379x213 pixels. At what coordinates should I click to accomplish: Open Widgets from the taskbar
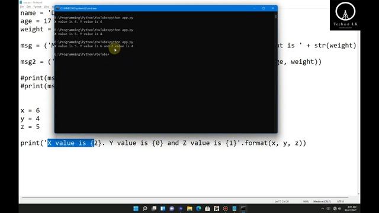(x=163, y=208)
